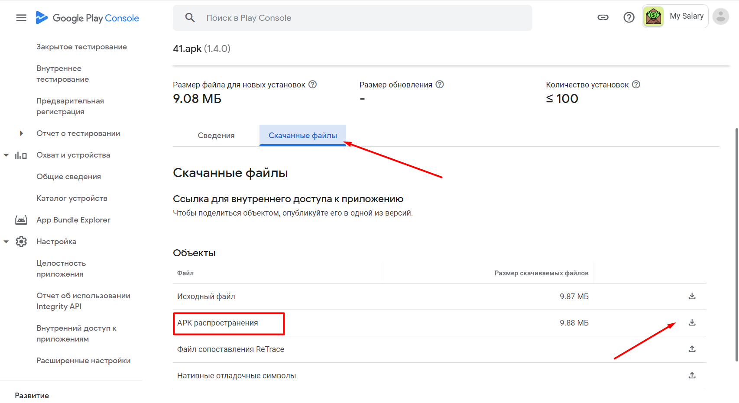Open the user account avatar
The height and width of the screenshot is (403, 739).
[720, 16]
